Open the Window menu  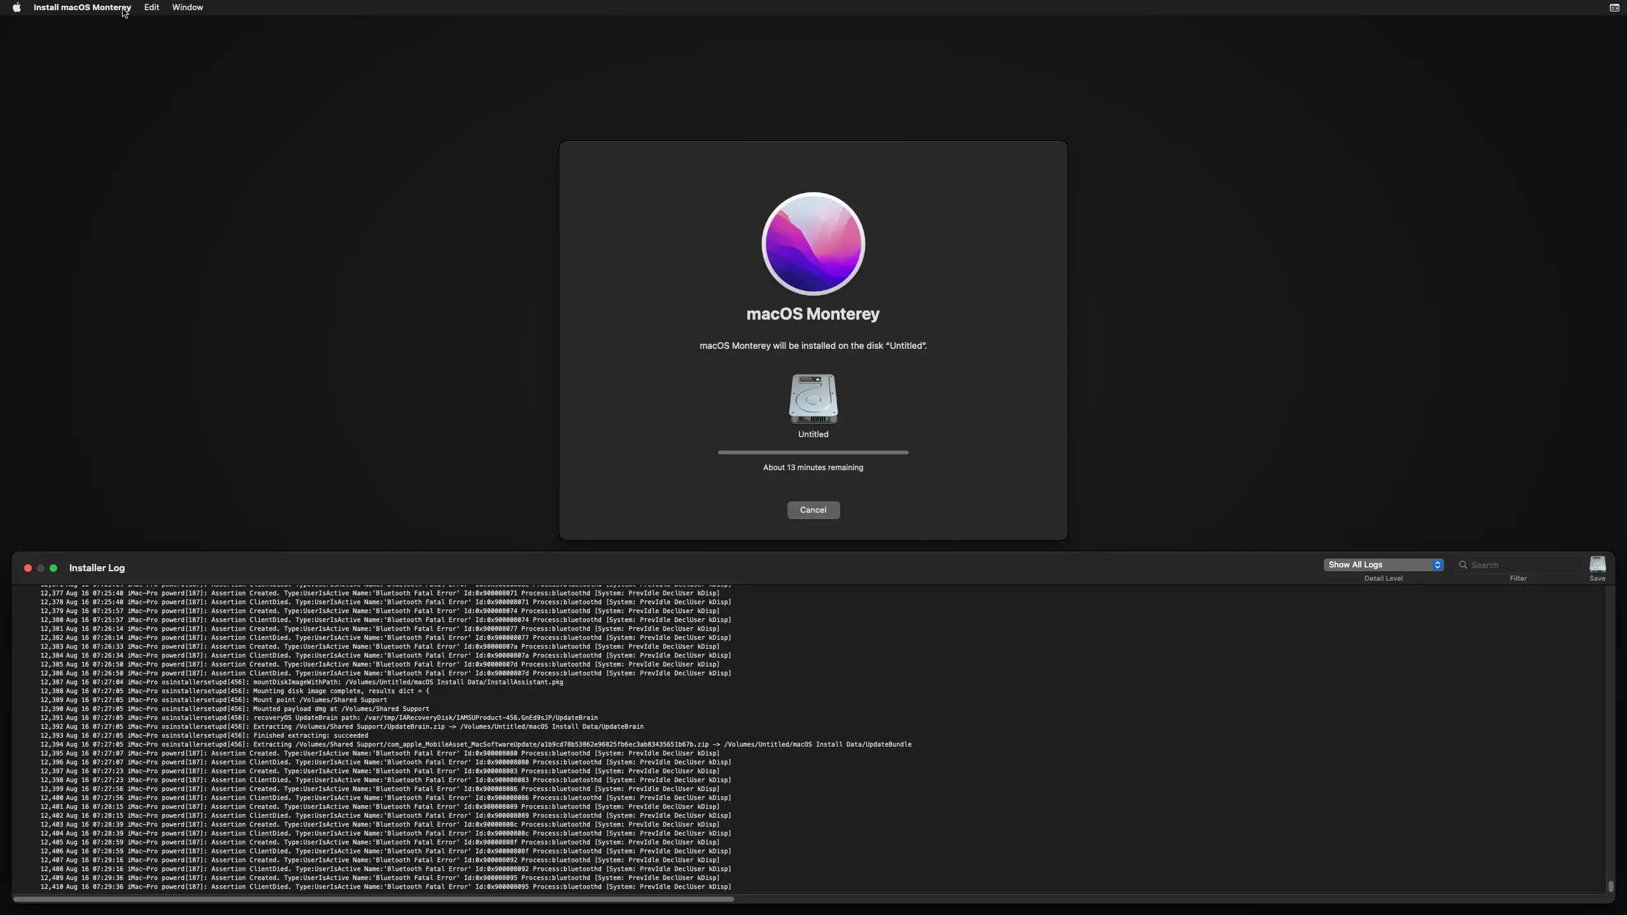click(187, 8)
